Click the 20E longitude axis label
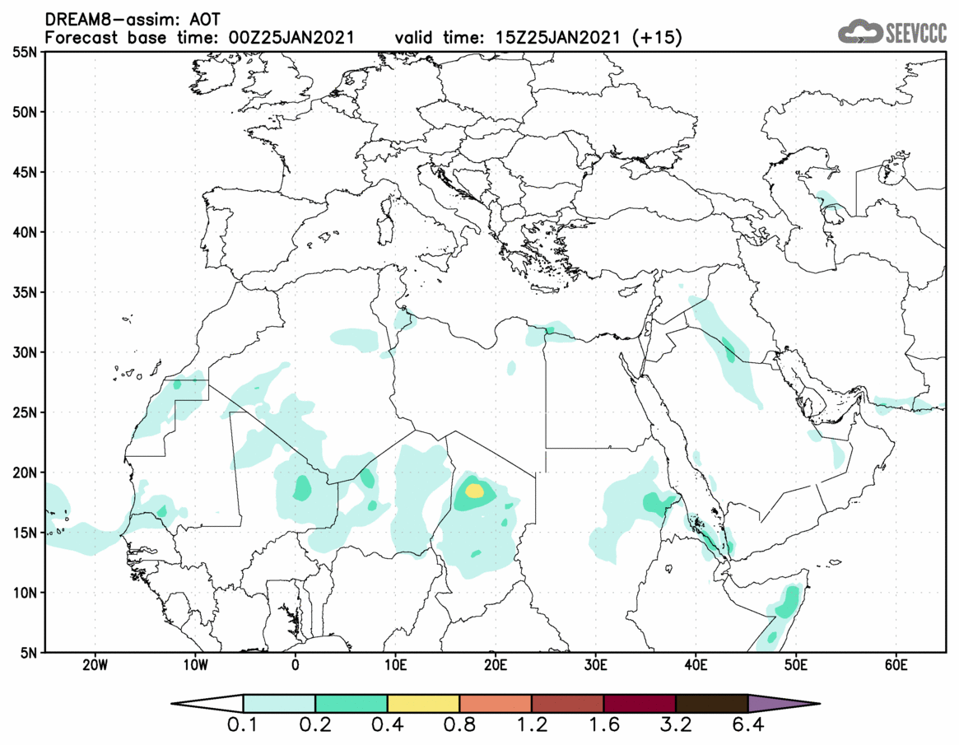The image size is (959, 745). coord(496,665)
